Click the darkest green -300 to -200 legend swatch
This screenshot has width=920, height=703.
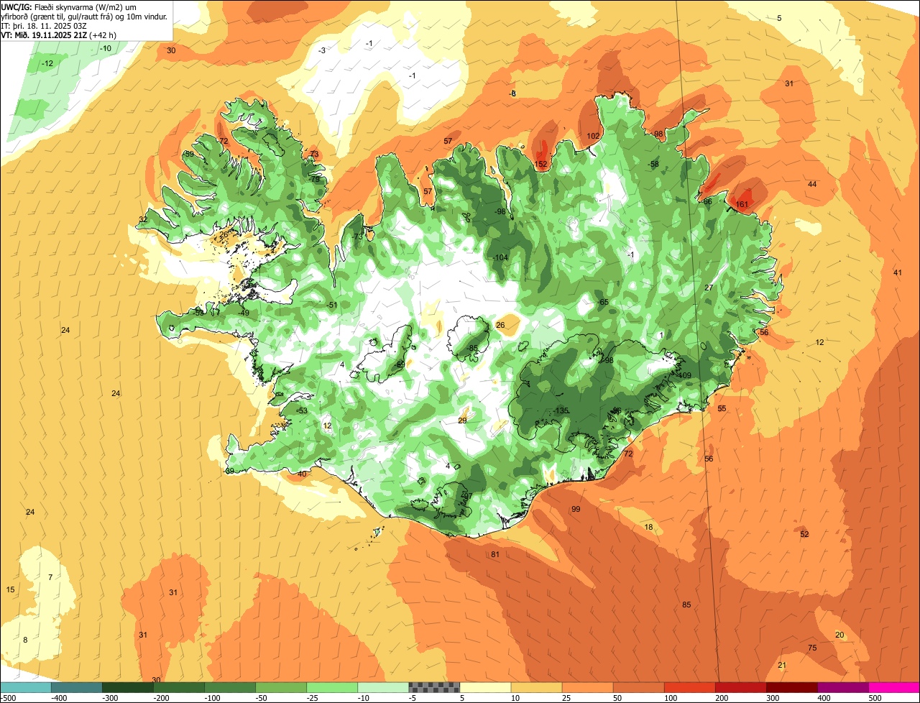[x=128, y=686]
